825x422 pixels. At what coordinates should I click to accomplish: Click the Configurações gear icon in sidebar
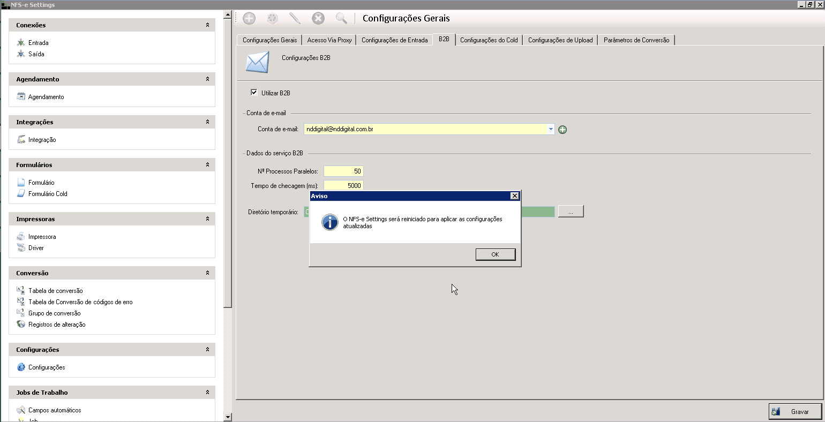coord(21,367)
